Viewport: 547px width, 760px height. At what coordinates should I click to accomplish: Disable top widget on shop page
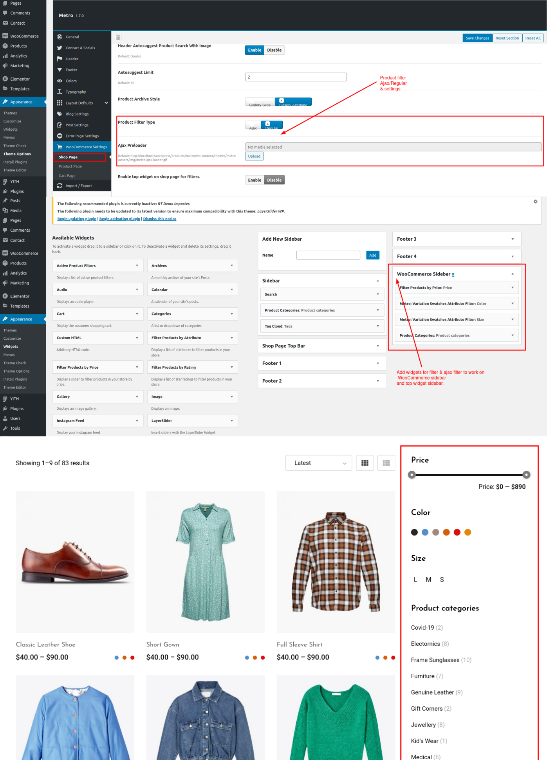274,180
